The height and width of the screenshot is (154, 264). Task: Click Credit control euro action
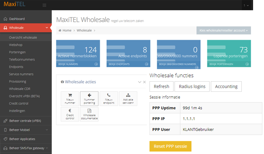click(x=70, y=114)
